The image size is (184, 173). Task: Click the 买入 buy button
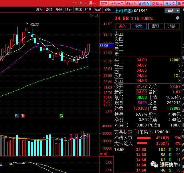point(123,26)
